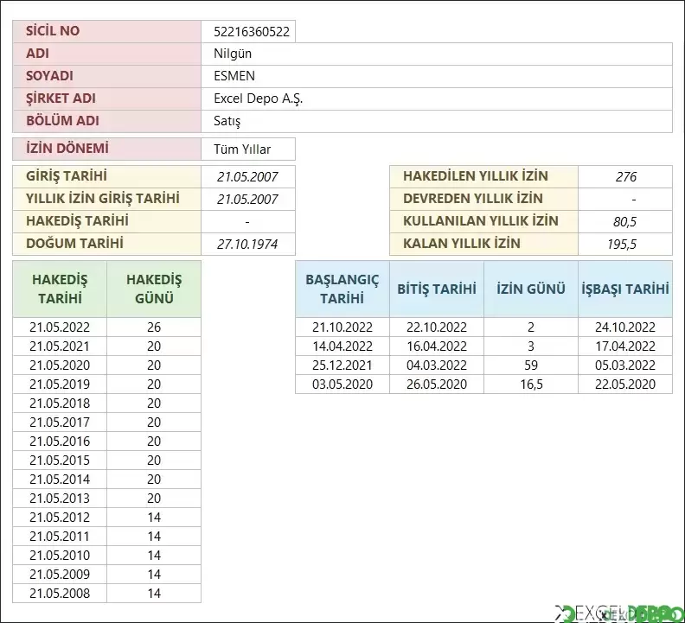685x623 pixels.
Task: Select leave start date 21.10.2022
Action: [x=342, y=327]
